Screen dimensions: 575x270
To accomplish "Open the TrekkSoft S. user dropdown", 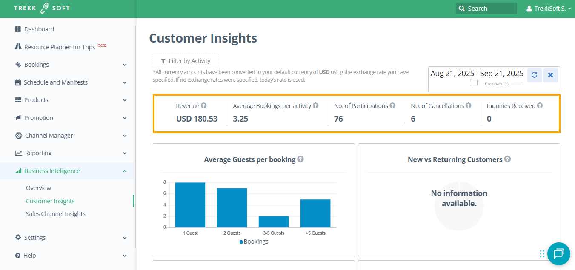I will tap(548, 9).
